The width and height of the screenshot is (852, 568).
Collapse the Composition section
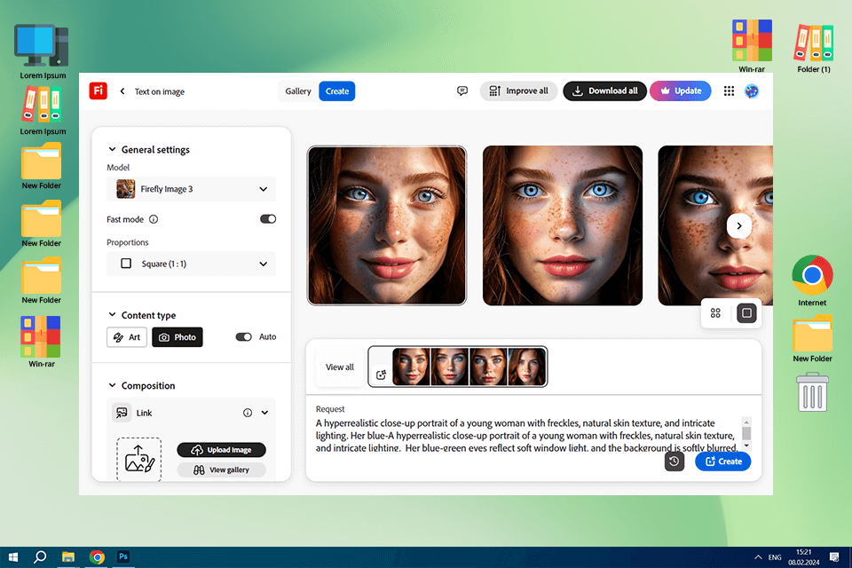[x=112, y=385]
